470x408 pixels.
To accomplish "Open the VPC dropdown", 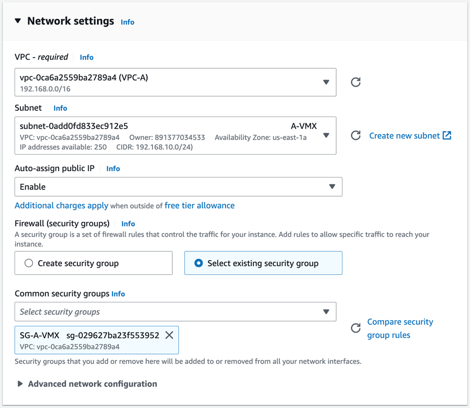I will (x=327, y=82).
